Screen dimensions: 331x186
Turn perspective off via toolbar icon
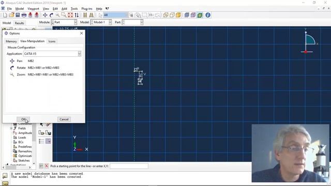click(x=85, y=15)
